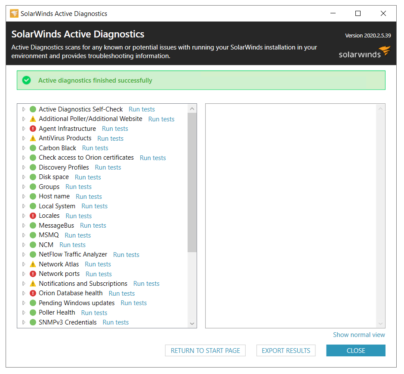404x374 pixels.
Task: Maximize the SolarWinds Active Diagnostics window
Action: pos(358,13)
